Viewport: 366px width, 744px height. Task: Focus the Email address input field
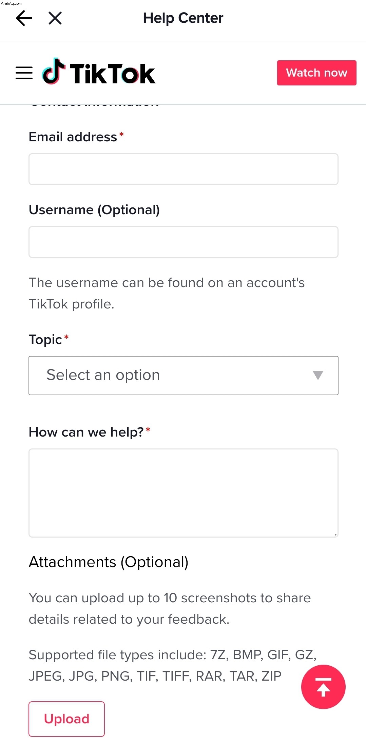click(x=184, y=169)
